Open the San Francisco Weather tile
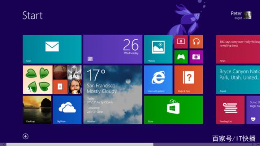 tap(113, 95)
